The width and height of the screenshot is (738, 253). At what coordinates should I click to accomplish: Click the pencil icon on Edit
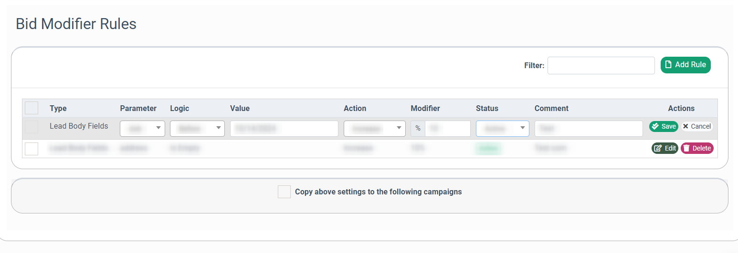(x=658, y=148)
